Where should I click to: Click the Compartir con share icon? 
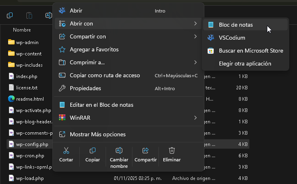62,36
